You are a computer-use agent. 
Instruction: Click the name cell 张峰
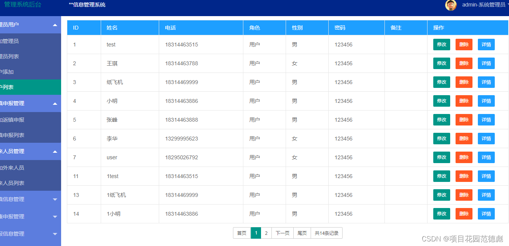point(112,120)
